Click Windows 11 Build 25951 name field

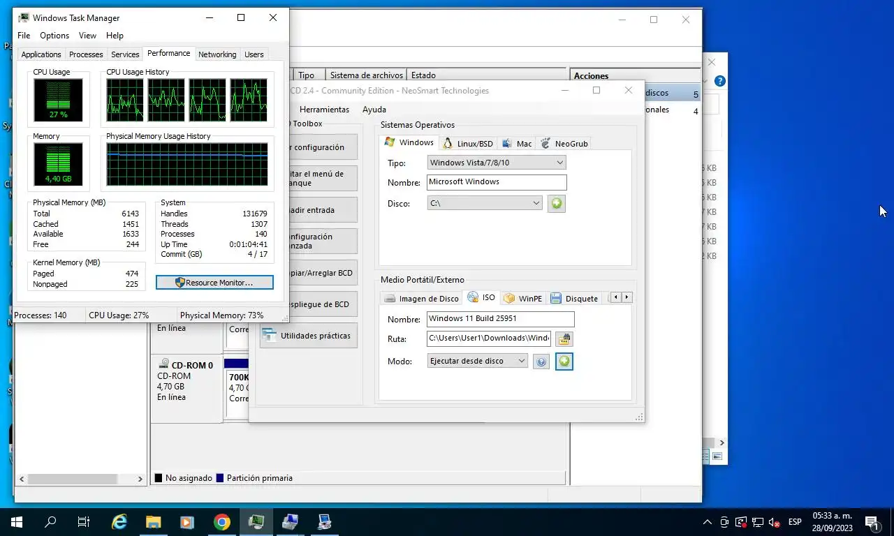point(501,319)
